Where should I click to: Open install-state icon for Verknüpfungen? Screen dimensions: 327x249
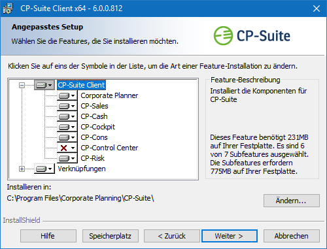(44, 169)
